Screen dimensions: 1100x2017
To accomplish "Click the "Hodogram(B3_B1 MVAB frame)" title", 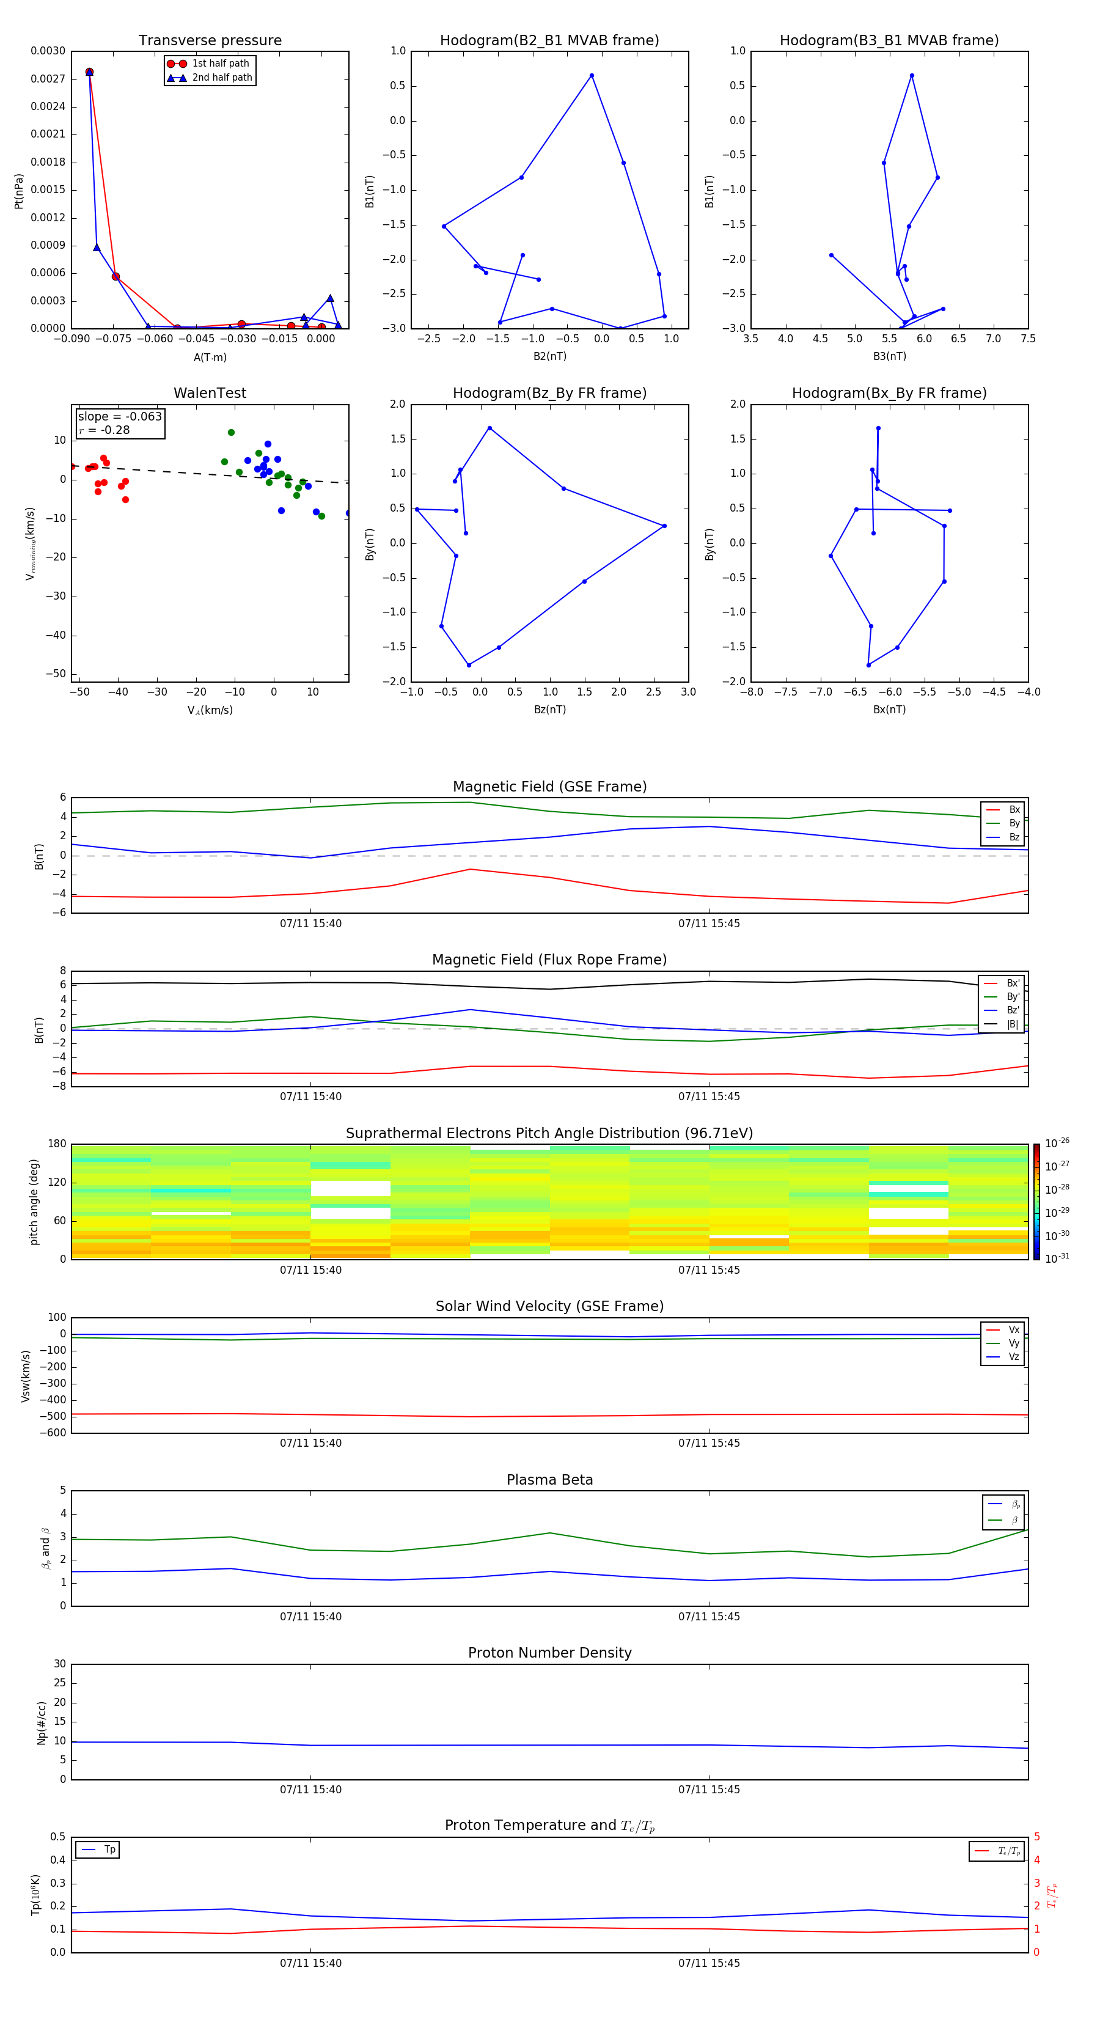I will (x=889, y=41).
